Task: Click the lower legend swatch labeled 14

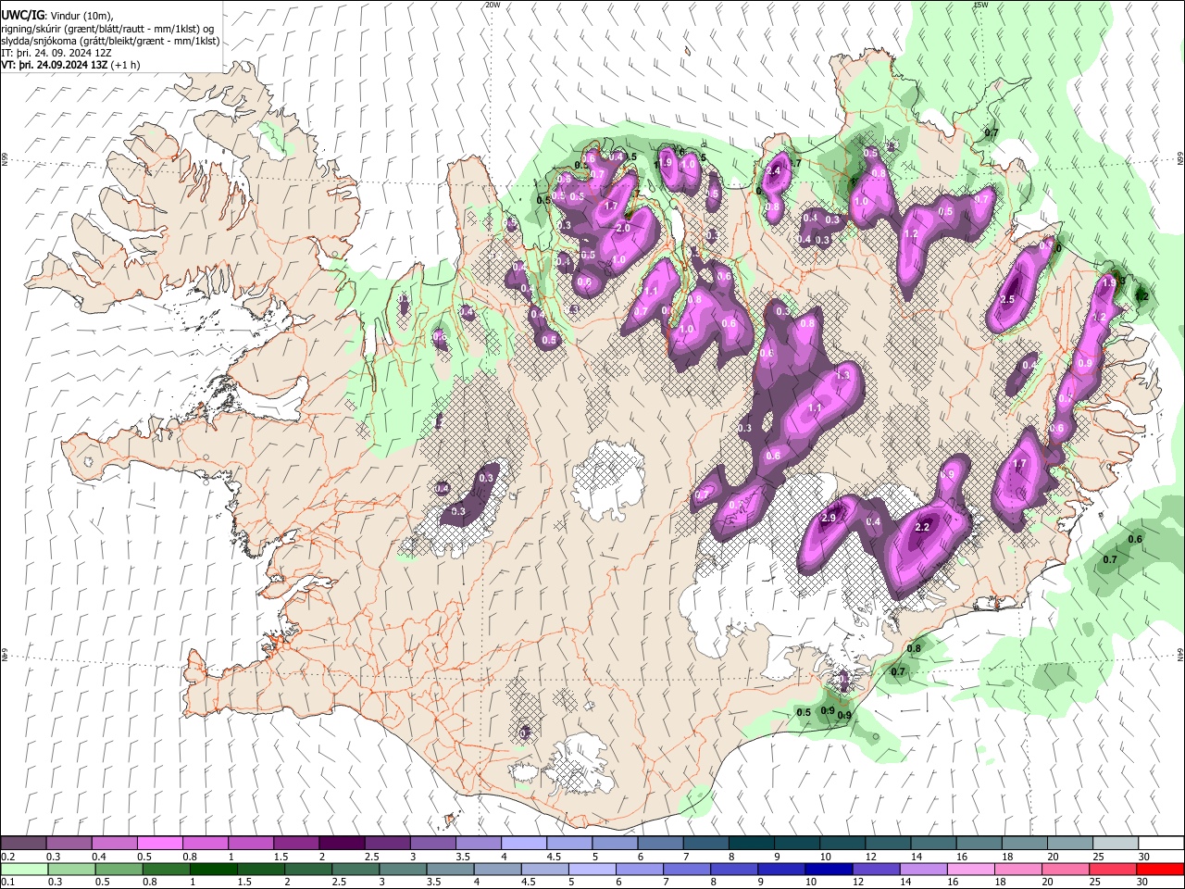Action: tap(924, 869)
